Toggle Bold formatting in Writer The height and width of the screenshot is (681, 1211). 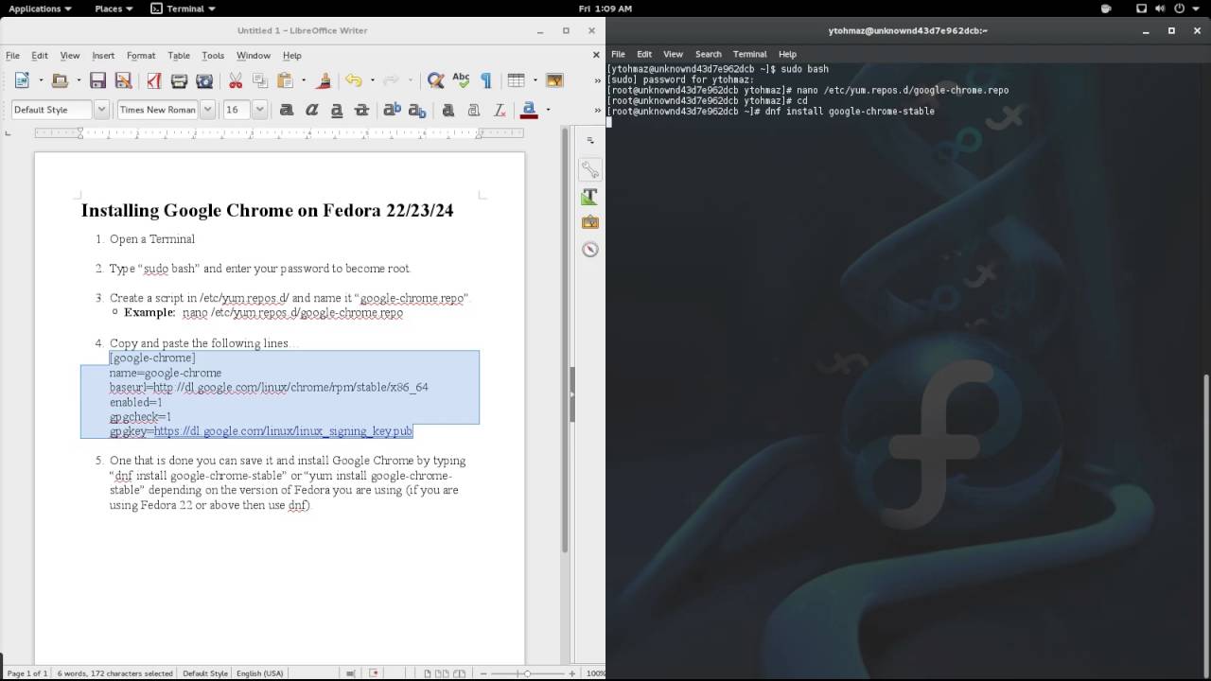(x=287, y=110)
